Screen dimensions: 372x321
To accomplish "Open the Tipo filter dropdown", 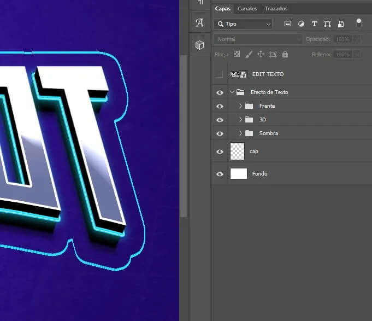I will pyautogui.click(x=243, y=24).
